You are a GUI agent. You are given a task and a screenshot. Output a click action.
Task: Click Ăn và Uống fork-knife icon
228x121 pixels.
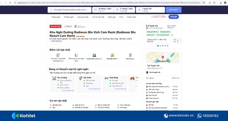[54, 78]
